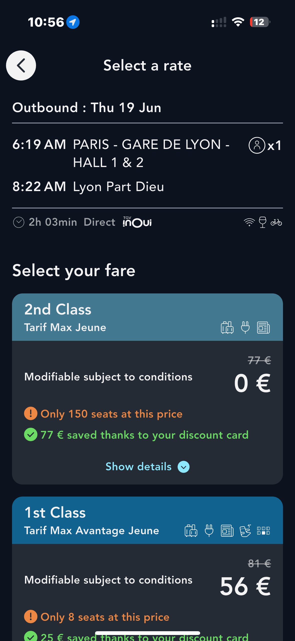This screenshot has width=295, height=641.
Task: Expand details for the 2nd Class fare
Action: 139,466
